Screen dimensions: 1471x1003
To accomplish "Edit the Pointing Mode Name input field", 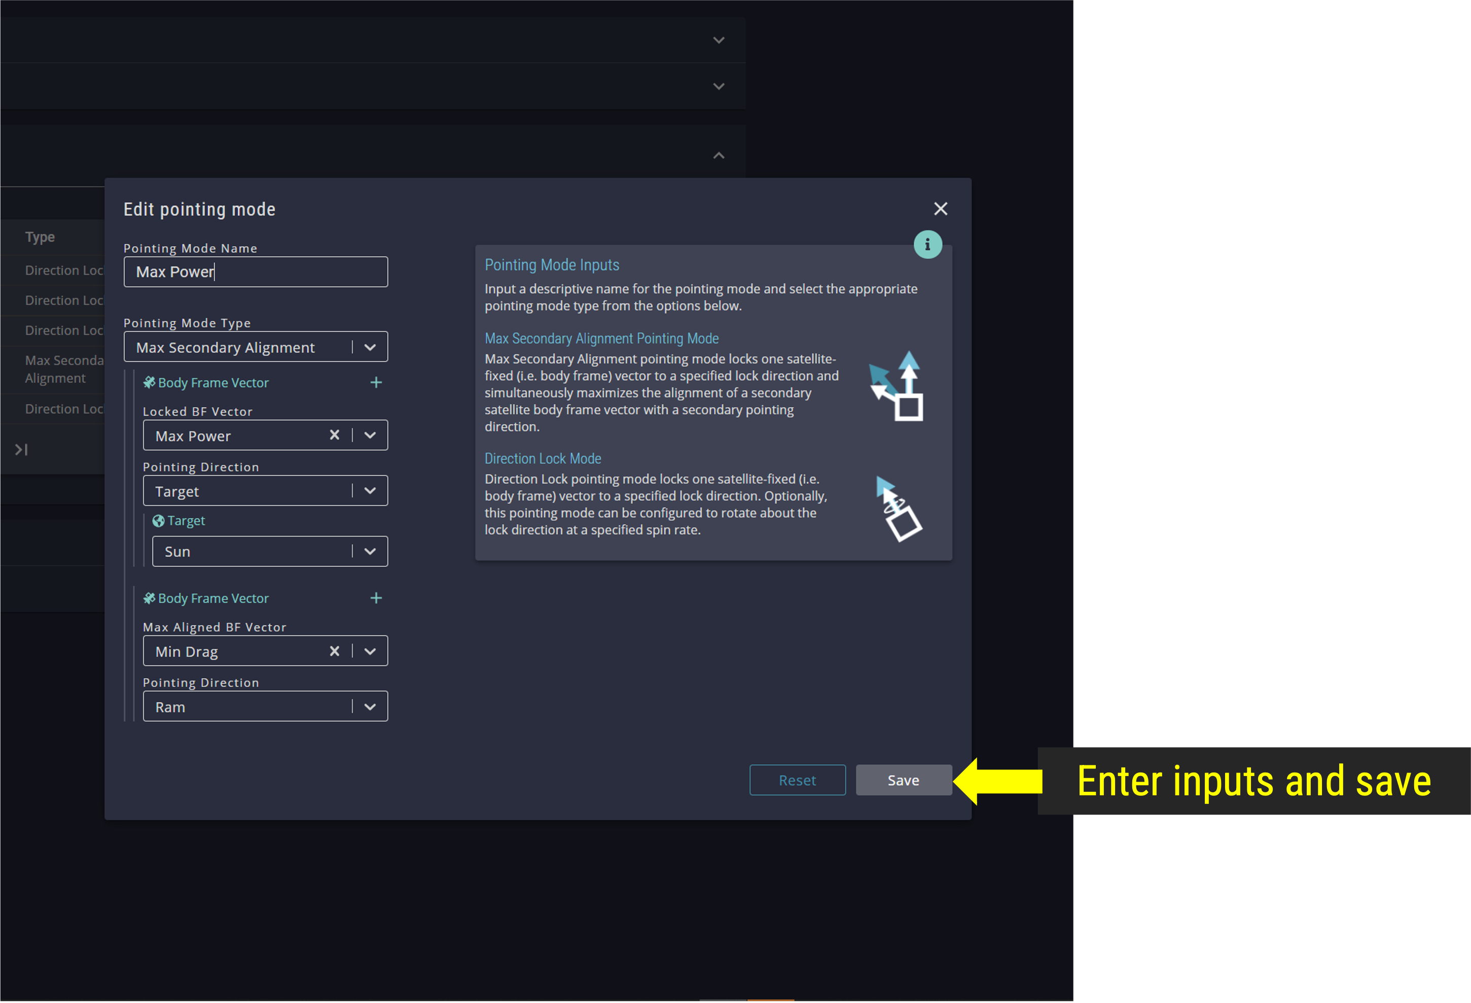I will (255, 271).
